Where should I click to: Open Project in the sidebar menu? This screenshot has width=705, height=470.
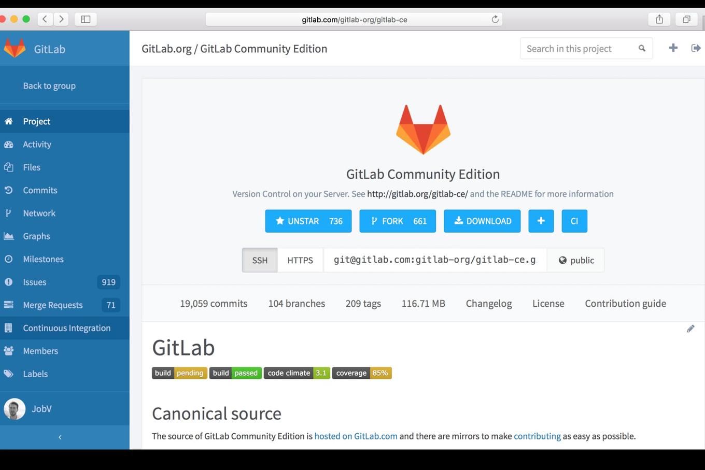[65, 121]
